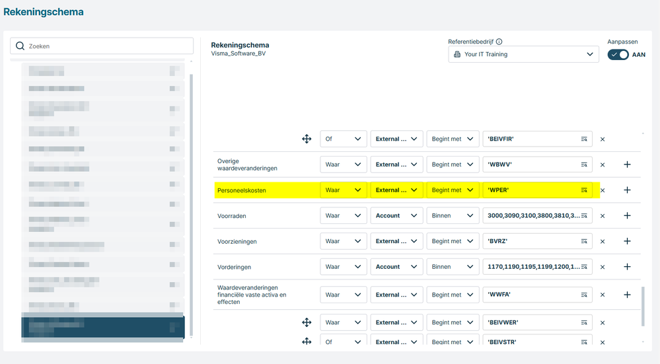Click the move handle beside 'BEIVFIR' row

pyautogui.click(x=307, y=139)
